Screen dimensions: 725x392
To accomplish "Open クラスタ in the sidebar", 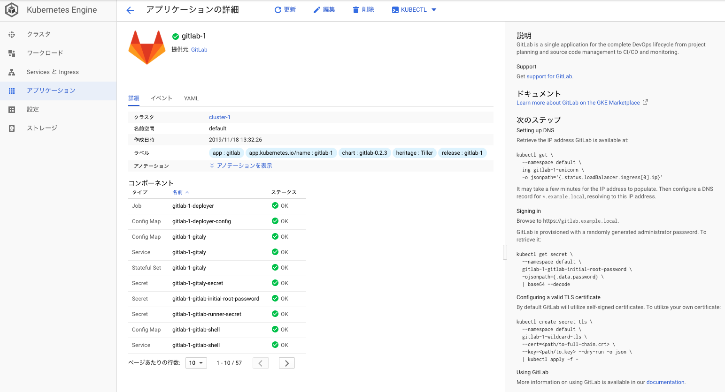I will tap(58, 34).
